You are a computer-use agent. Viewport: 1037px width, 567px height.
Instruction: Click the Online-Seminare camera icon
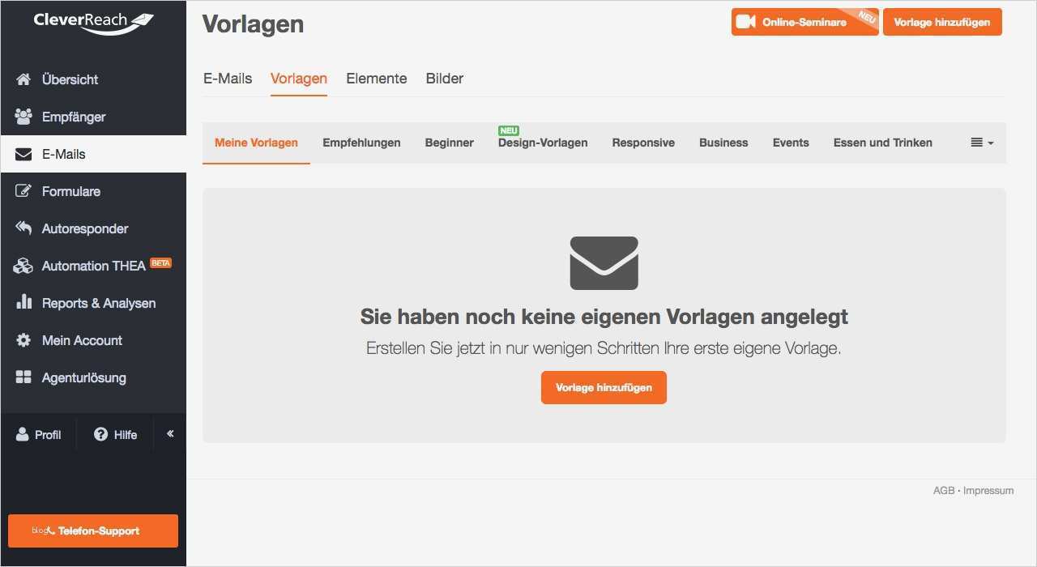coord(745,22)
